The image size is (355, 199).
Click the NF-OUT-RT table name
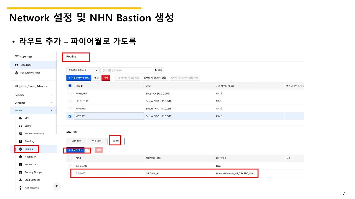point(82,101)
